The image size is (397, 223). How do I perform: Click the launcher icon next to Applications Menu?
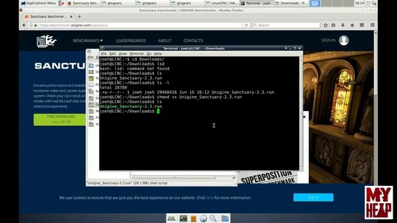click(61, 3)
